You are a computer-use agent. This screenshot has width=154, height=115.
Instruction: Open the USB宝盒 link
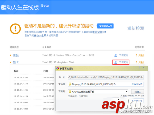pyautogui.click(x=98, y=32)
